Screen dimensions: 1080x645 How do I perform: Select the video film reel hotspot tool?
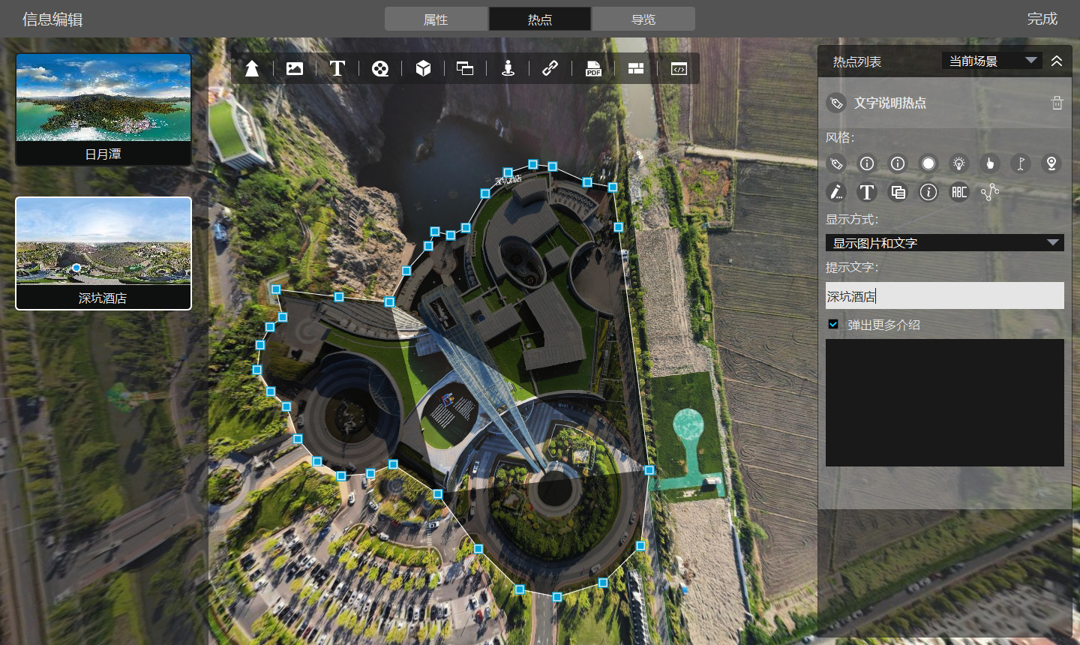380,69
